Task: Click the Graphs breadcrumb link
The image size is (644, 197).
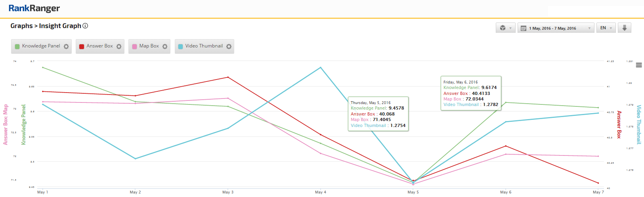Action: coord(21,26)
